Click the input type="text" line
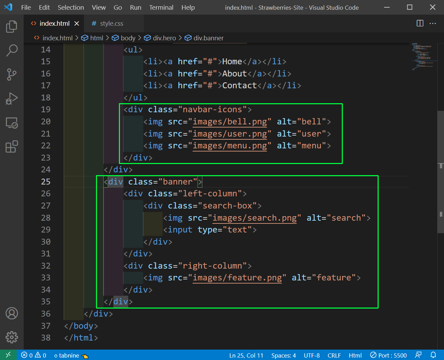 (210, 230)
